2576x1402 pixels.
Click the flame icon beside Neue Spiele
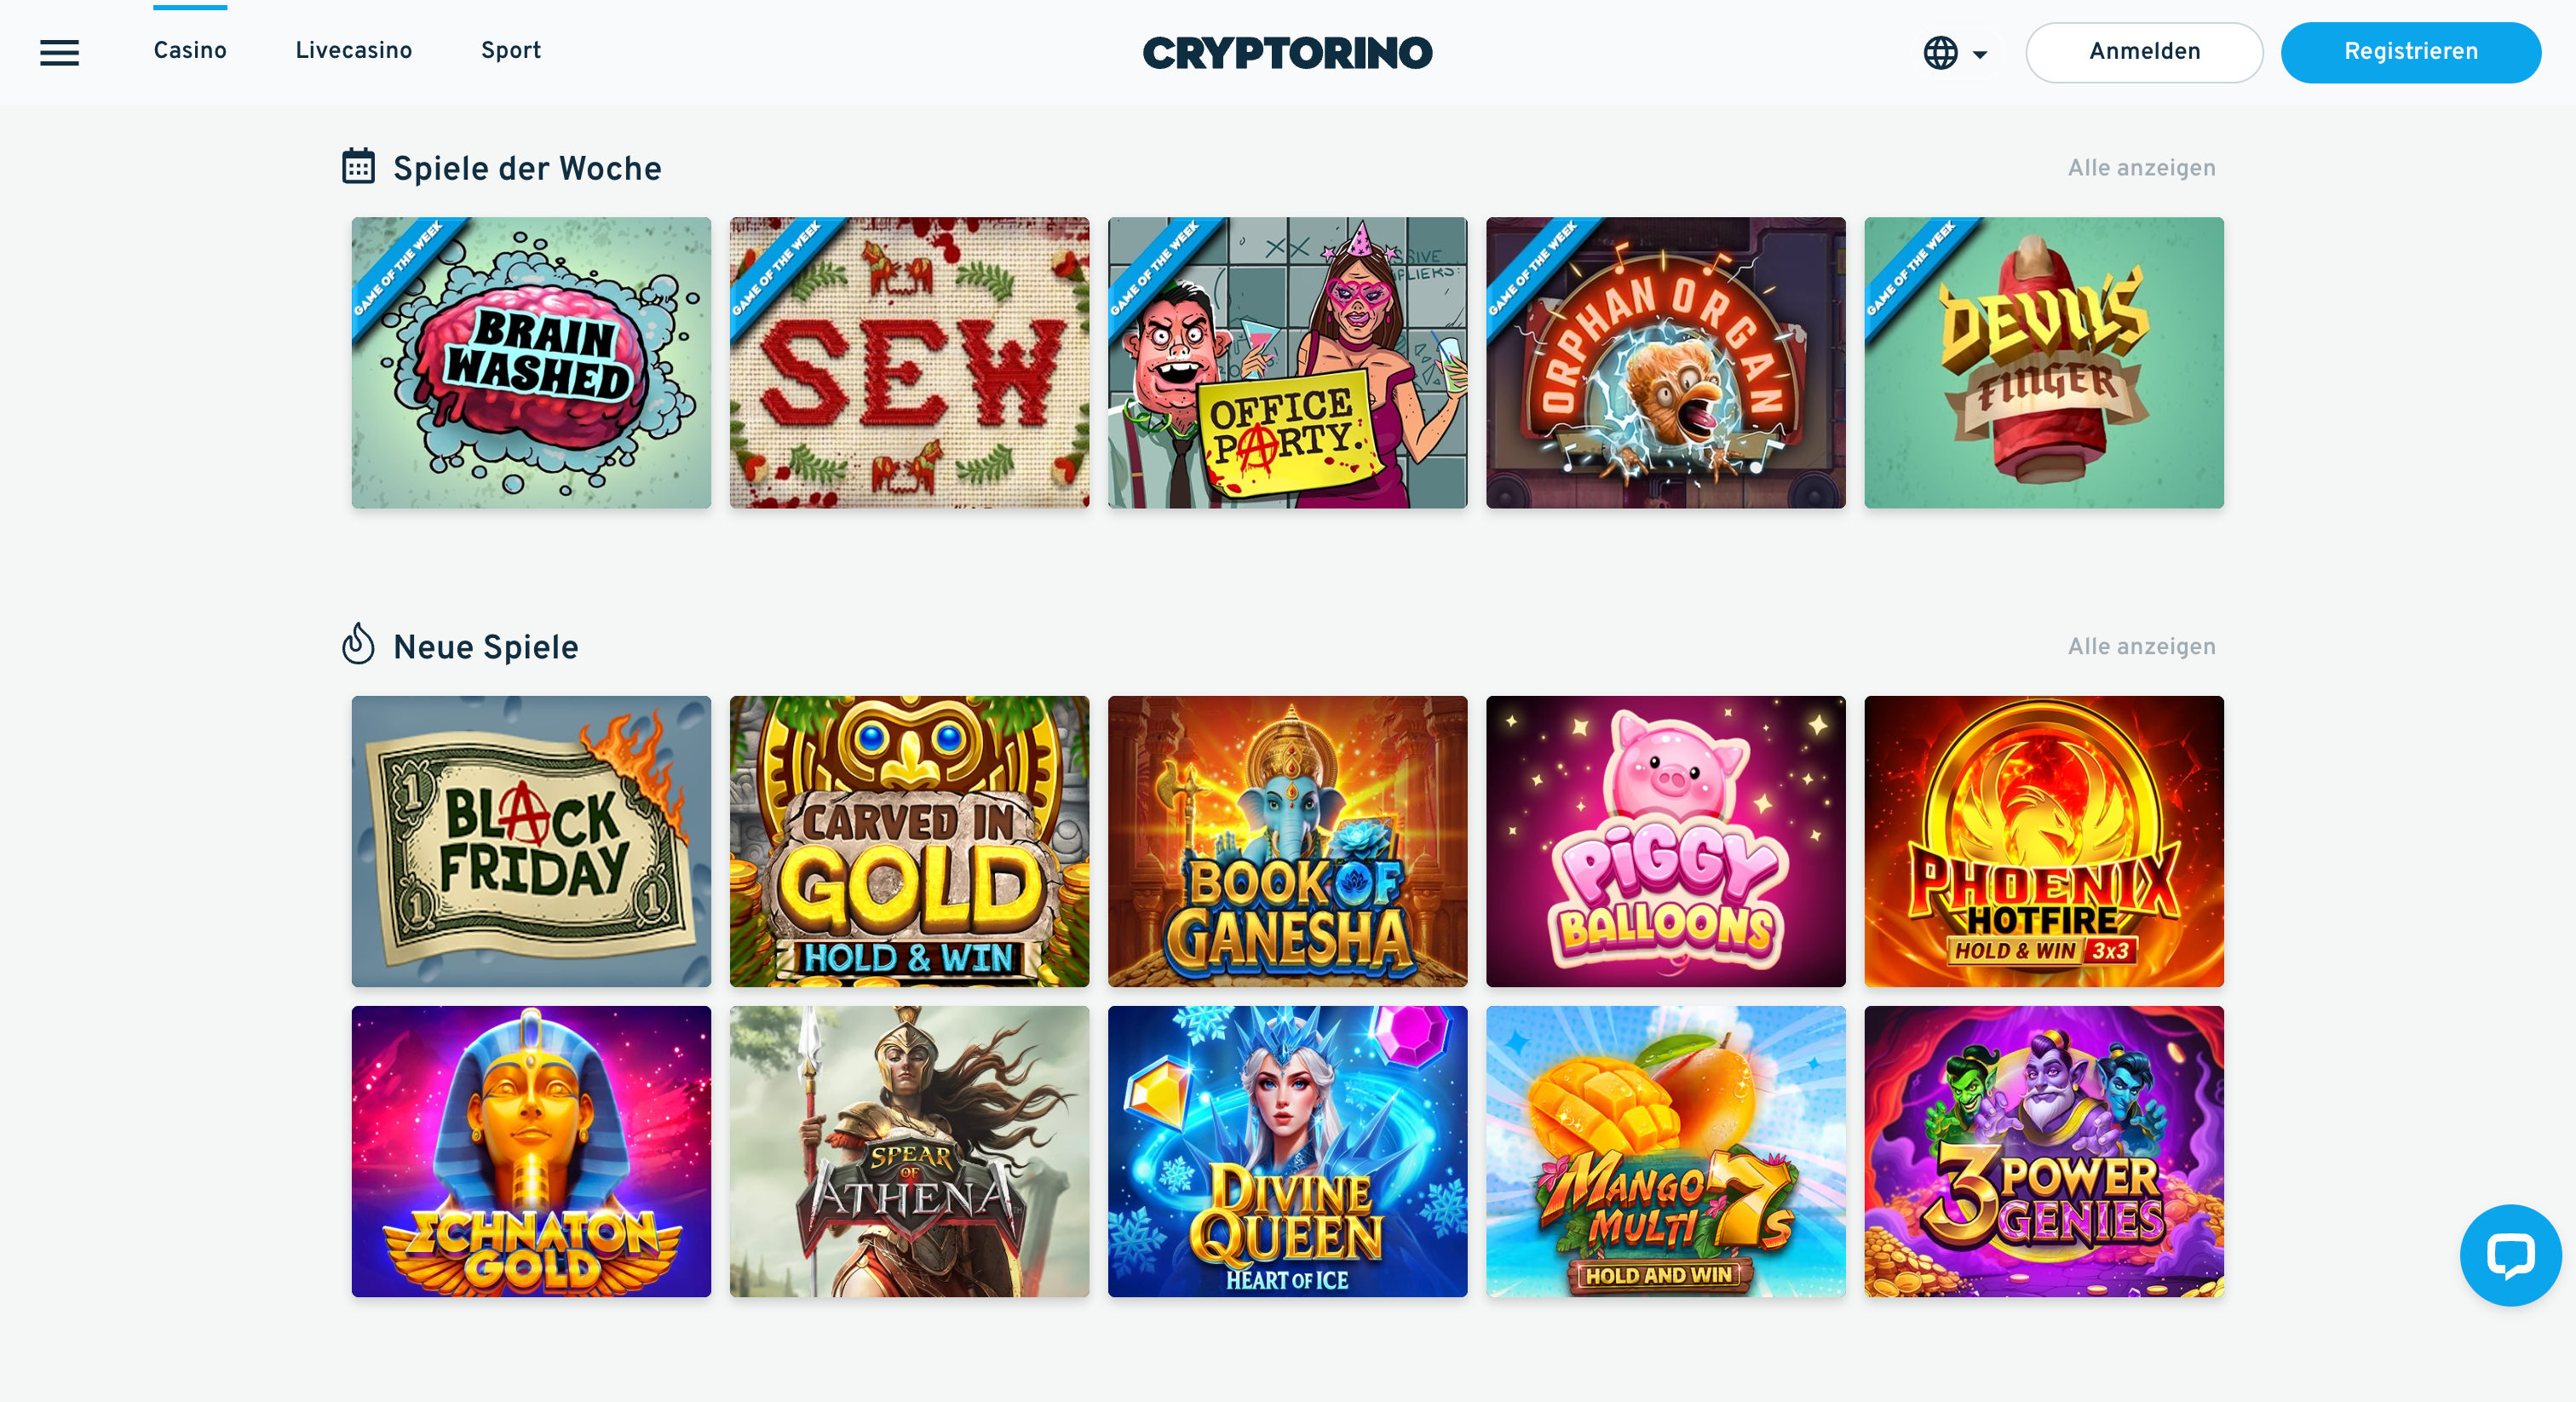coord(358,644)
